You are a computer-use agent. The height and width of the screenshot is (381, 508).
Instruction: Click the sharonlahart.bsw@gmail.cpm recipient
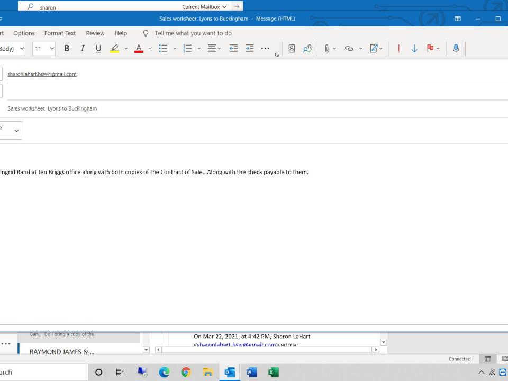(42, 74)
